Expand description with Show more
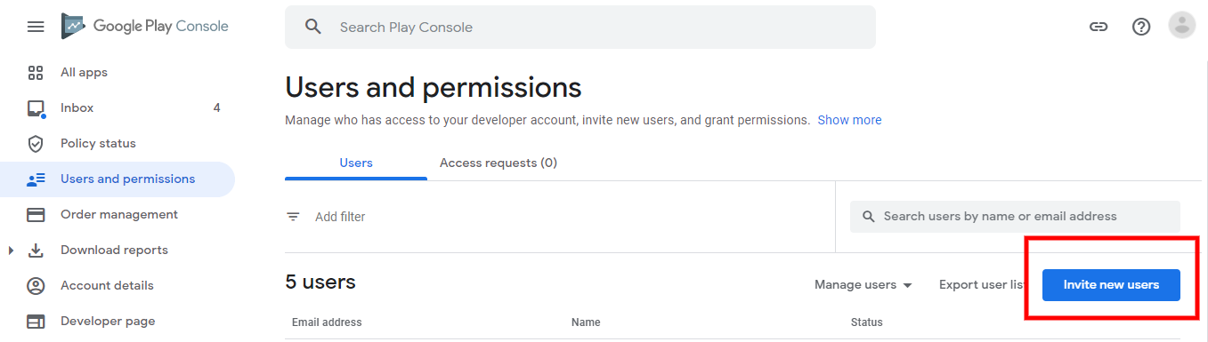Viewport: 1208px width, 342px height. click(x=849, y=120)
